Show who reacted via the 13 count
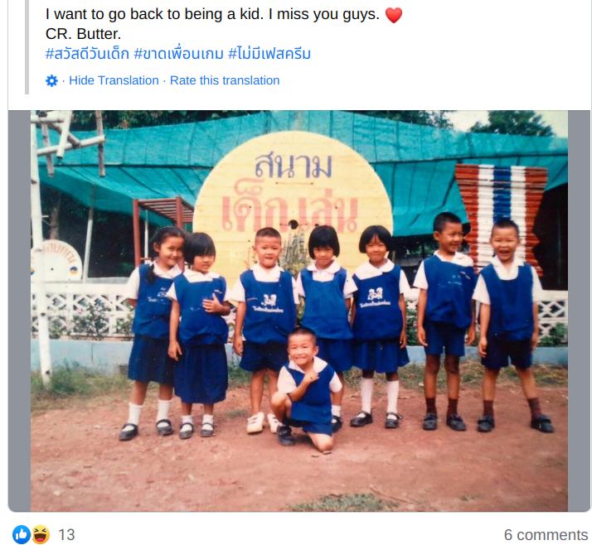Viewport: 592px width, 545px height. tap(66, 535)
